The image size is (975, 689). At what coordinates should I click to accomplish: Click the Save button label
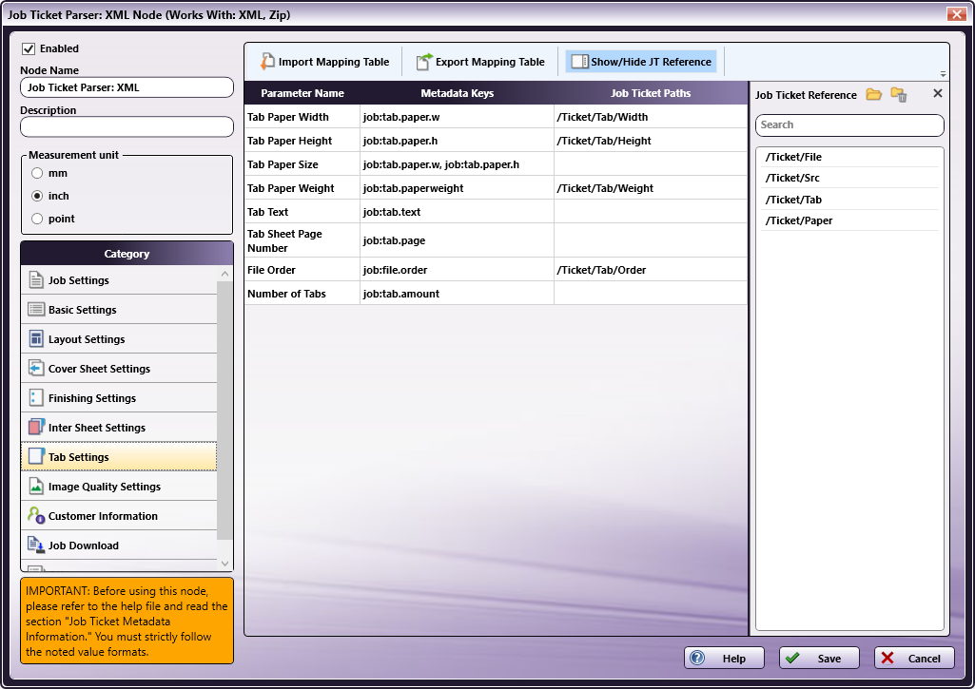tap(829, 659)
